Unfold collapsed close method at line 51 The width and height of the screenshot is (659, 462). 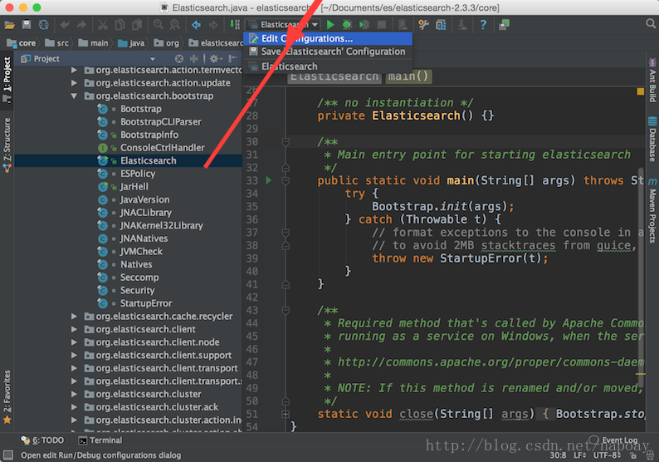click(x=286, y=414)
